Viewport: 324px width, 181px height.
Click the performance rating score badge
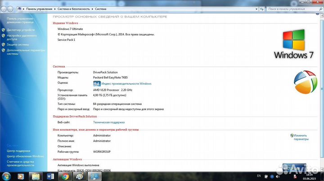point(97,83)
